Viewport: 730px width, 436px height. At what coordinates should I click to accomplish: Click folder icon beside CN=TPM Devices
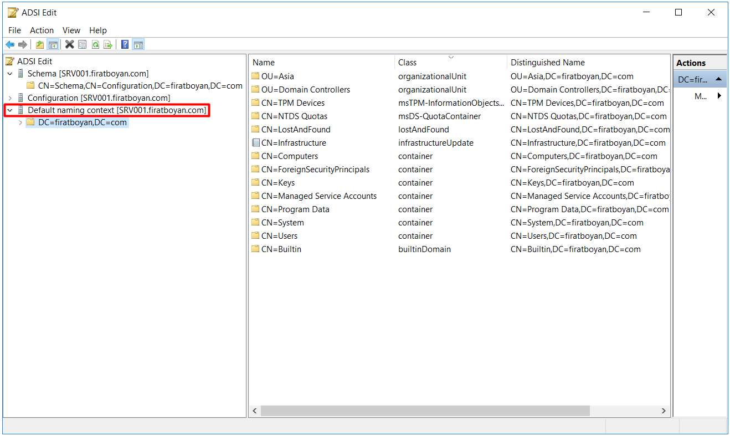click(x=255, y=103)
